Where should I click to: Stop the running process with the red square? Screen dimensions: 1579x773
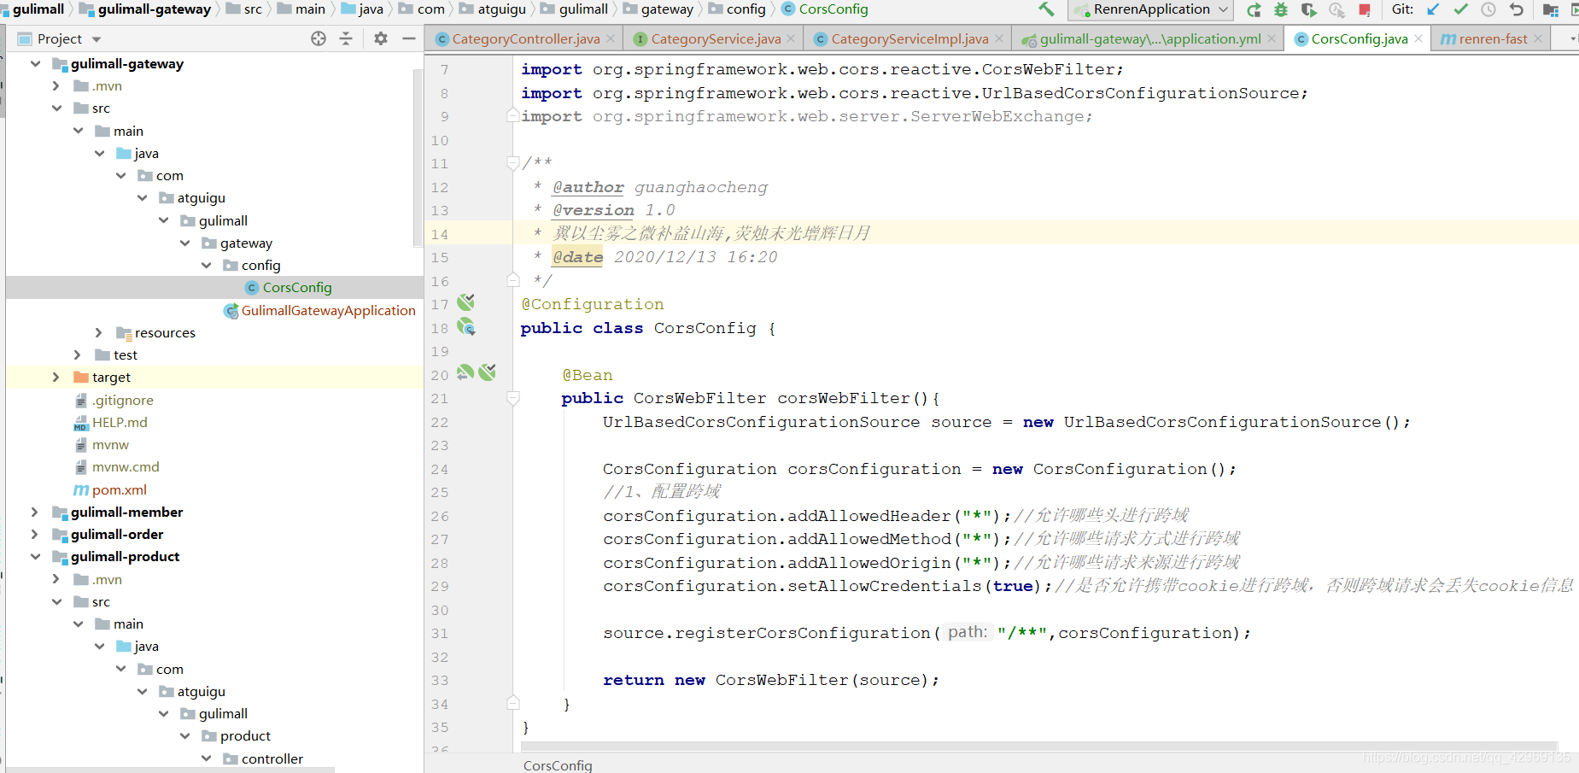coord(1365,9)
